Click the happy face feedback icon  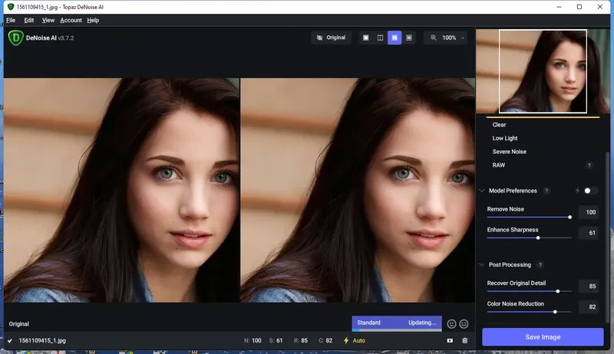[x=451, y=324]
